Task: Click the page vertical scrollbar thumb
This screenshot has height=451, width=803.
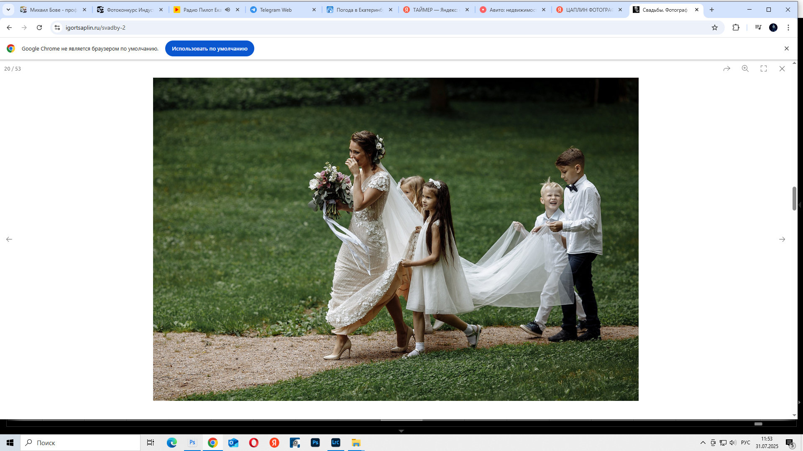Action: pos(794,199)
